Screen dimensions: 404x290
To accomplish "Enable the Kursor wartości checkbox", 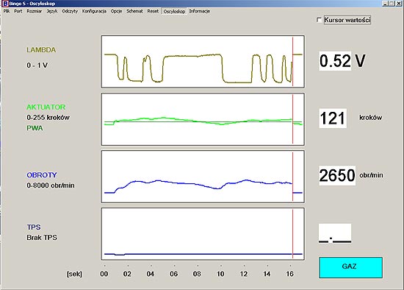I will [320, 20].
